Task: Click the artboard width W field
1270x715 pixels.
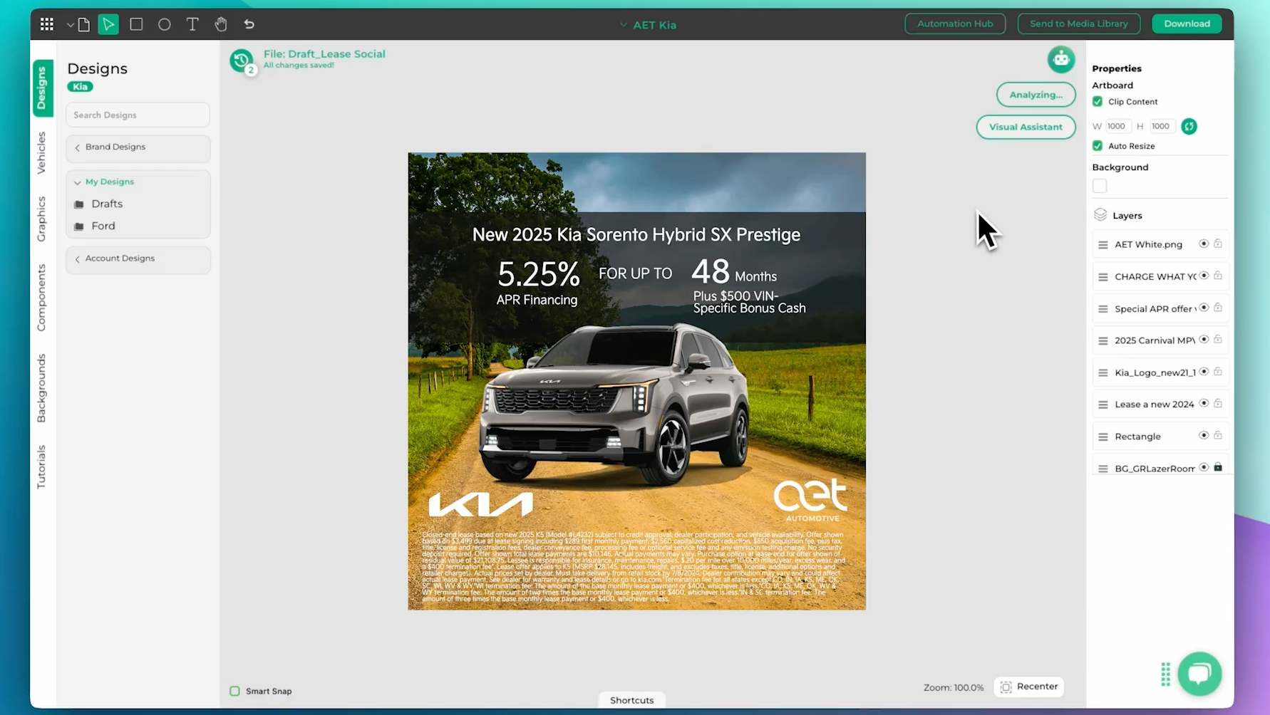Action: tap(1117, 126)
